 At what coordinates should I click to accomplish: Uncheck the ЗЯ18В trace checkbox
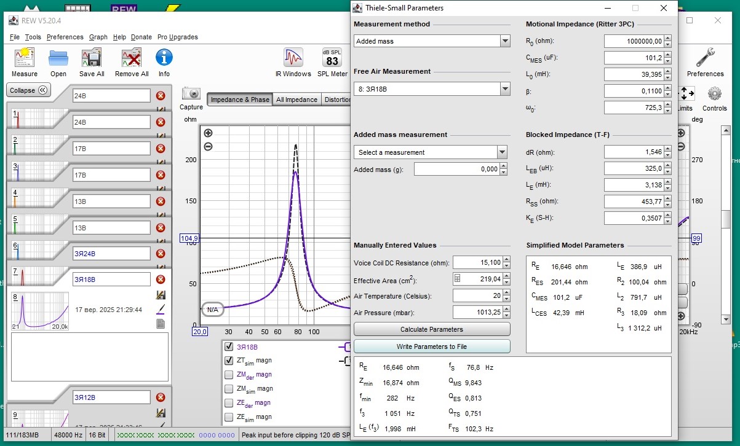pyautogui.click(x=229, y=346)
